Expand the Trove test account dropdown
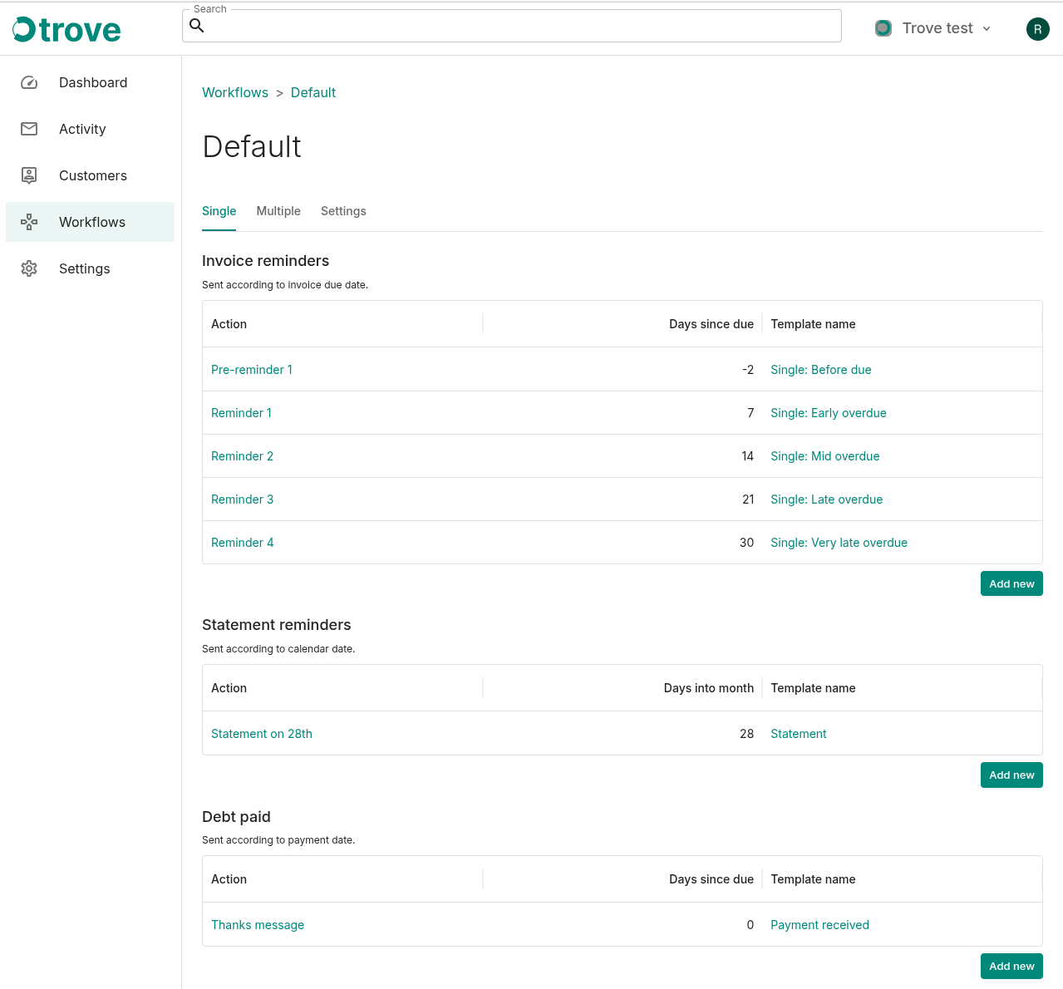1063x989 pixels. point(987,28)
